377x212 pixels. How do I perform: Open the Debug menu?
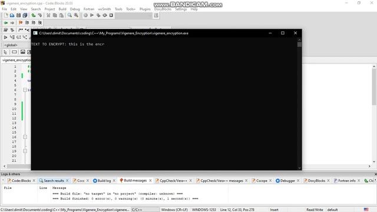pos(75,9)
